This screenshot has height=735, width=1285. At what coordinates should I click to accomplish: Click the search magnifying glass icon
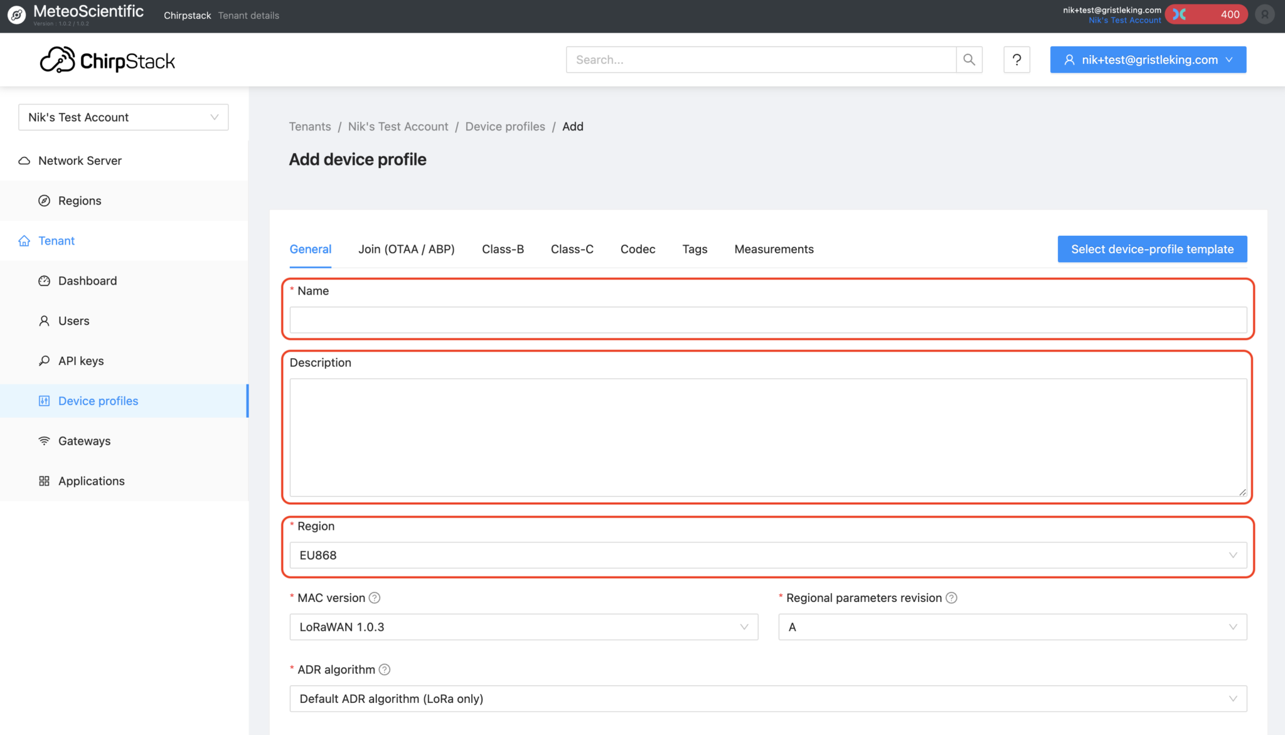[x=969, y=60]
